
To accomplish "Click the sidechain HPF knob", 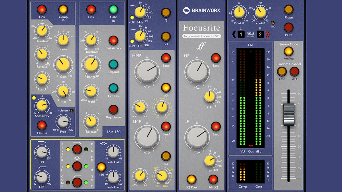I will click(x=42, y=177).
